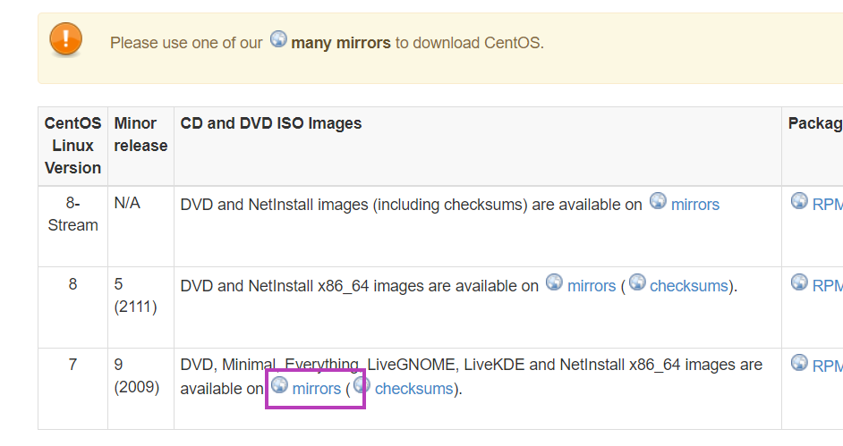Click the orange exclamation warning icon
The width and height of the screenshot is (843, 446).
65,39
